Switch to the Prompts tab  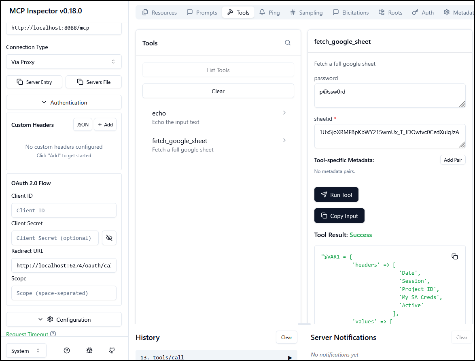coord(202,13)
